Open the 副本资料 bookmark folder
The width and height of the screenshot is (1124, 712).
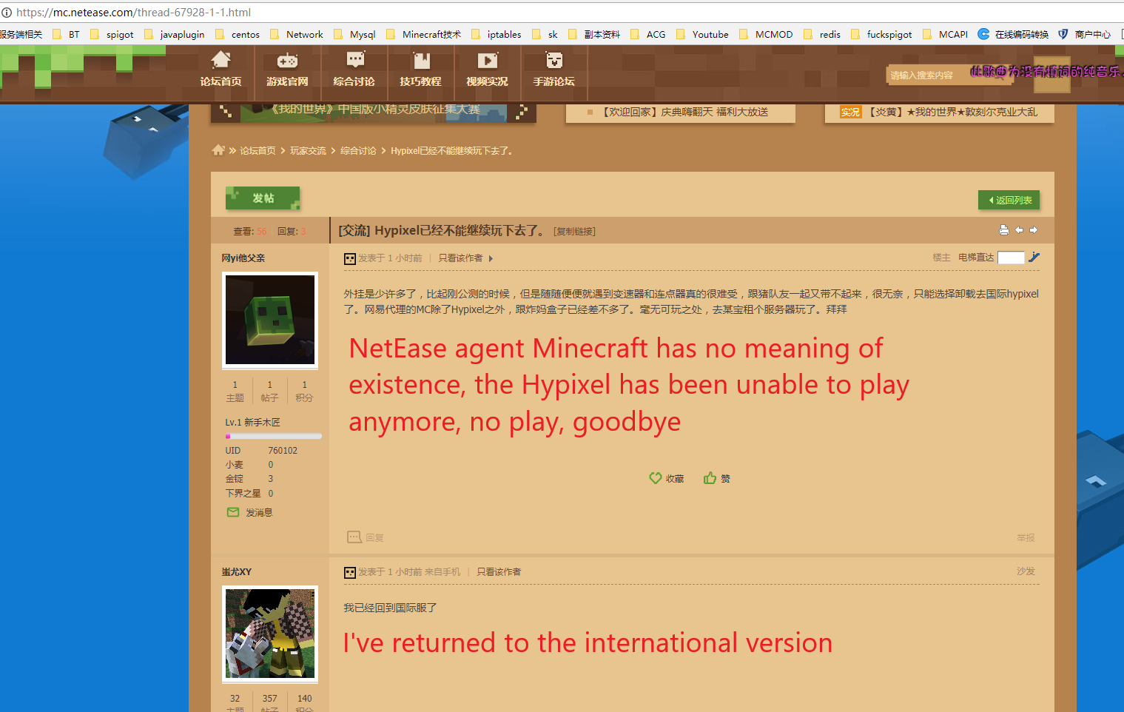coord(594,34)
